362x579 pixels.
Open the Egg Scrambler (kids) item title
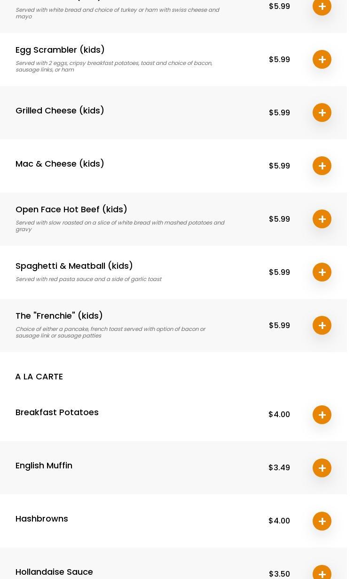(60, 50)
